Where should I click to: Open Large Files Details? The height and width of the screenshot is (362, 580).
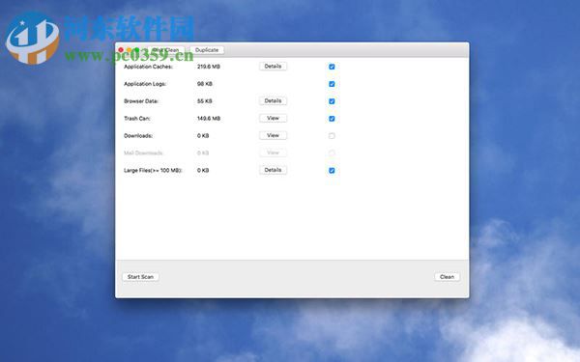pyautogui.click(x=273, y=170)
